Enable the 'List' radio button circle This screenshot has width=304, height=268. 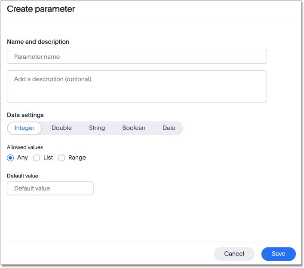(x=37, y=158)
